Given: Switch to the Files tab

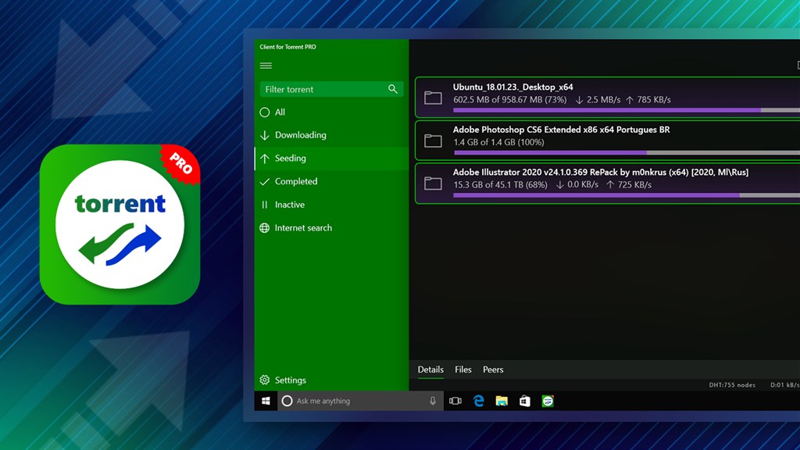Looking at the screenshot, I should pyautogui.click(x=463, y=370).
